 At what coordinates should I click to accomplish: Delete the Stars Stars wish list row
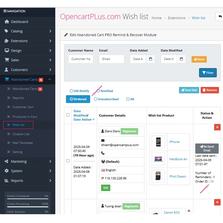[217, 127]
